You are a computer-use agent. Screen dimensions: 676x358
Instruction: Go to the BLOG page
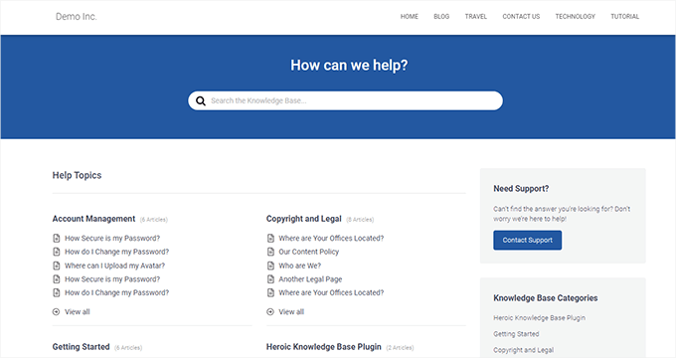[x=441, y=16]
